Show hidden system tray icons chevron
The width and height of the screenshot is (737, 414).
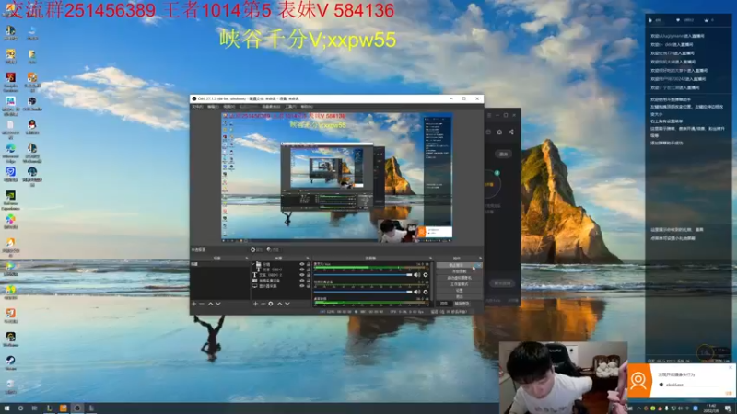(x=638, y=408)
